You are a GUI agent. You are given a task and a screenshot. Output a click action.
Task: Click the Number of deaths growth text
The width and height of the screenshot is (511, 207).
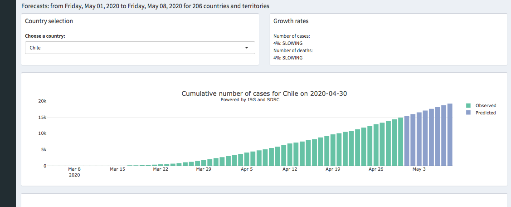pos(293,50)
